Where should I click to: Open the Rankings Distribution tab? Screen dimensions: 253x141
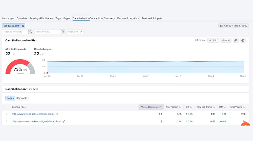(41, 18)
